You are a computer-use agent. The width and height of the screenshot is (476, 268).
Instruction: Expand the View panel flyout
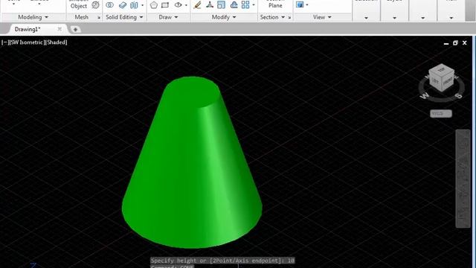click(322, 17)
